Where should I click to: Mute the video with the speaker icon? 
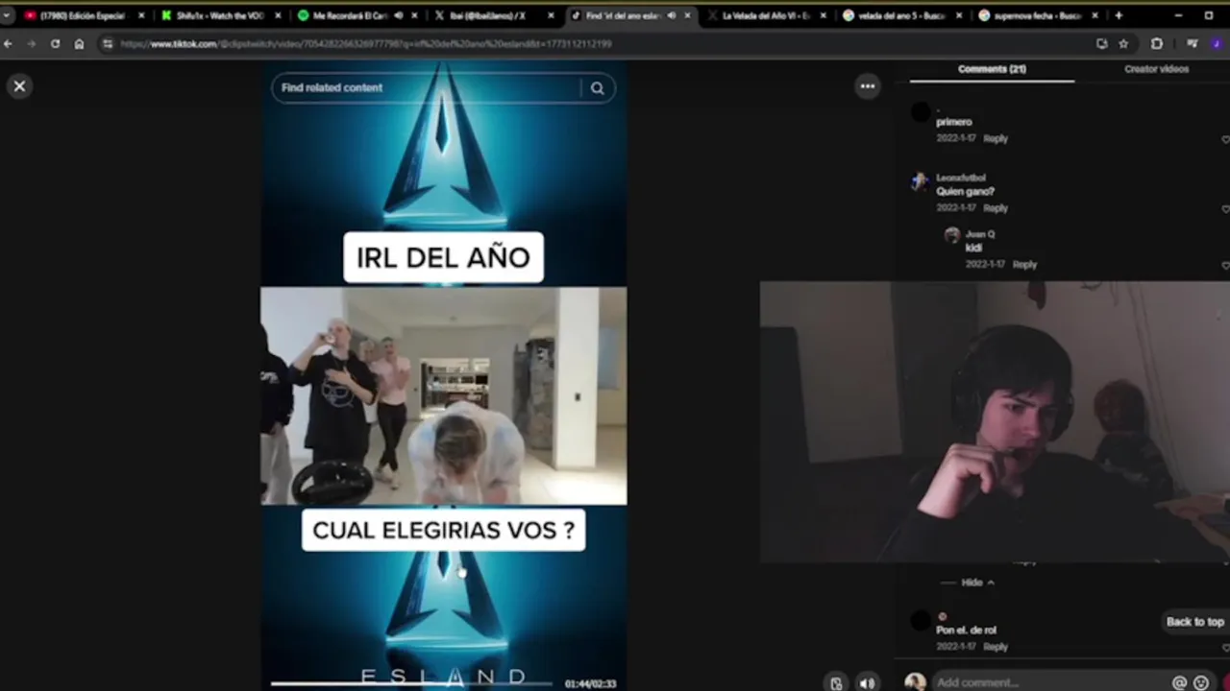click(x=868, y=682)
